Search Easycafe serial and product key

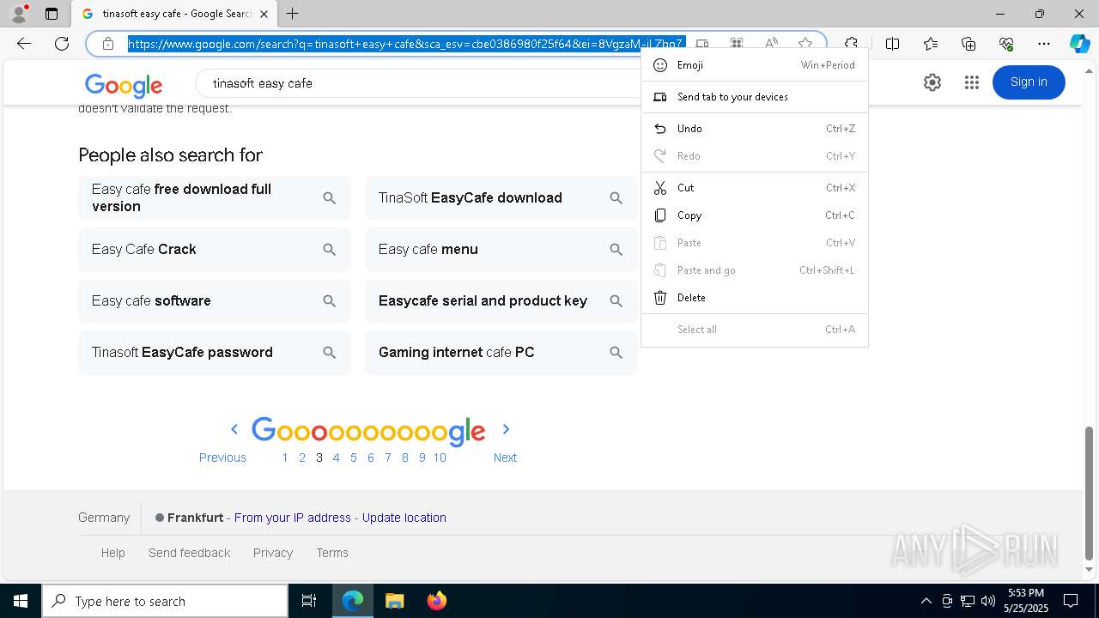click(501, 300)
